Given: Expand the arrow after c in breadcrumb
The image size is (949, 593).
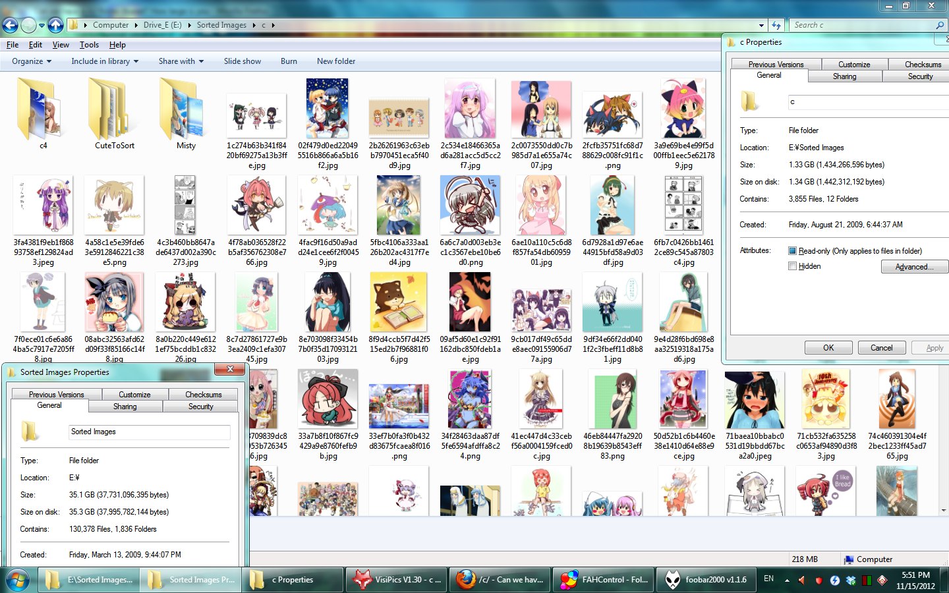Looking at the screenshot, I should pos(273,25).
